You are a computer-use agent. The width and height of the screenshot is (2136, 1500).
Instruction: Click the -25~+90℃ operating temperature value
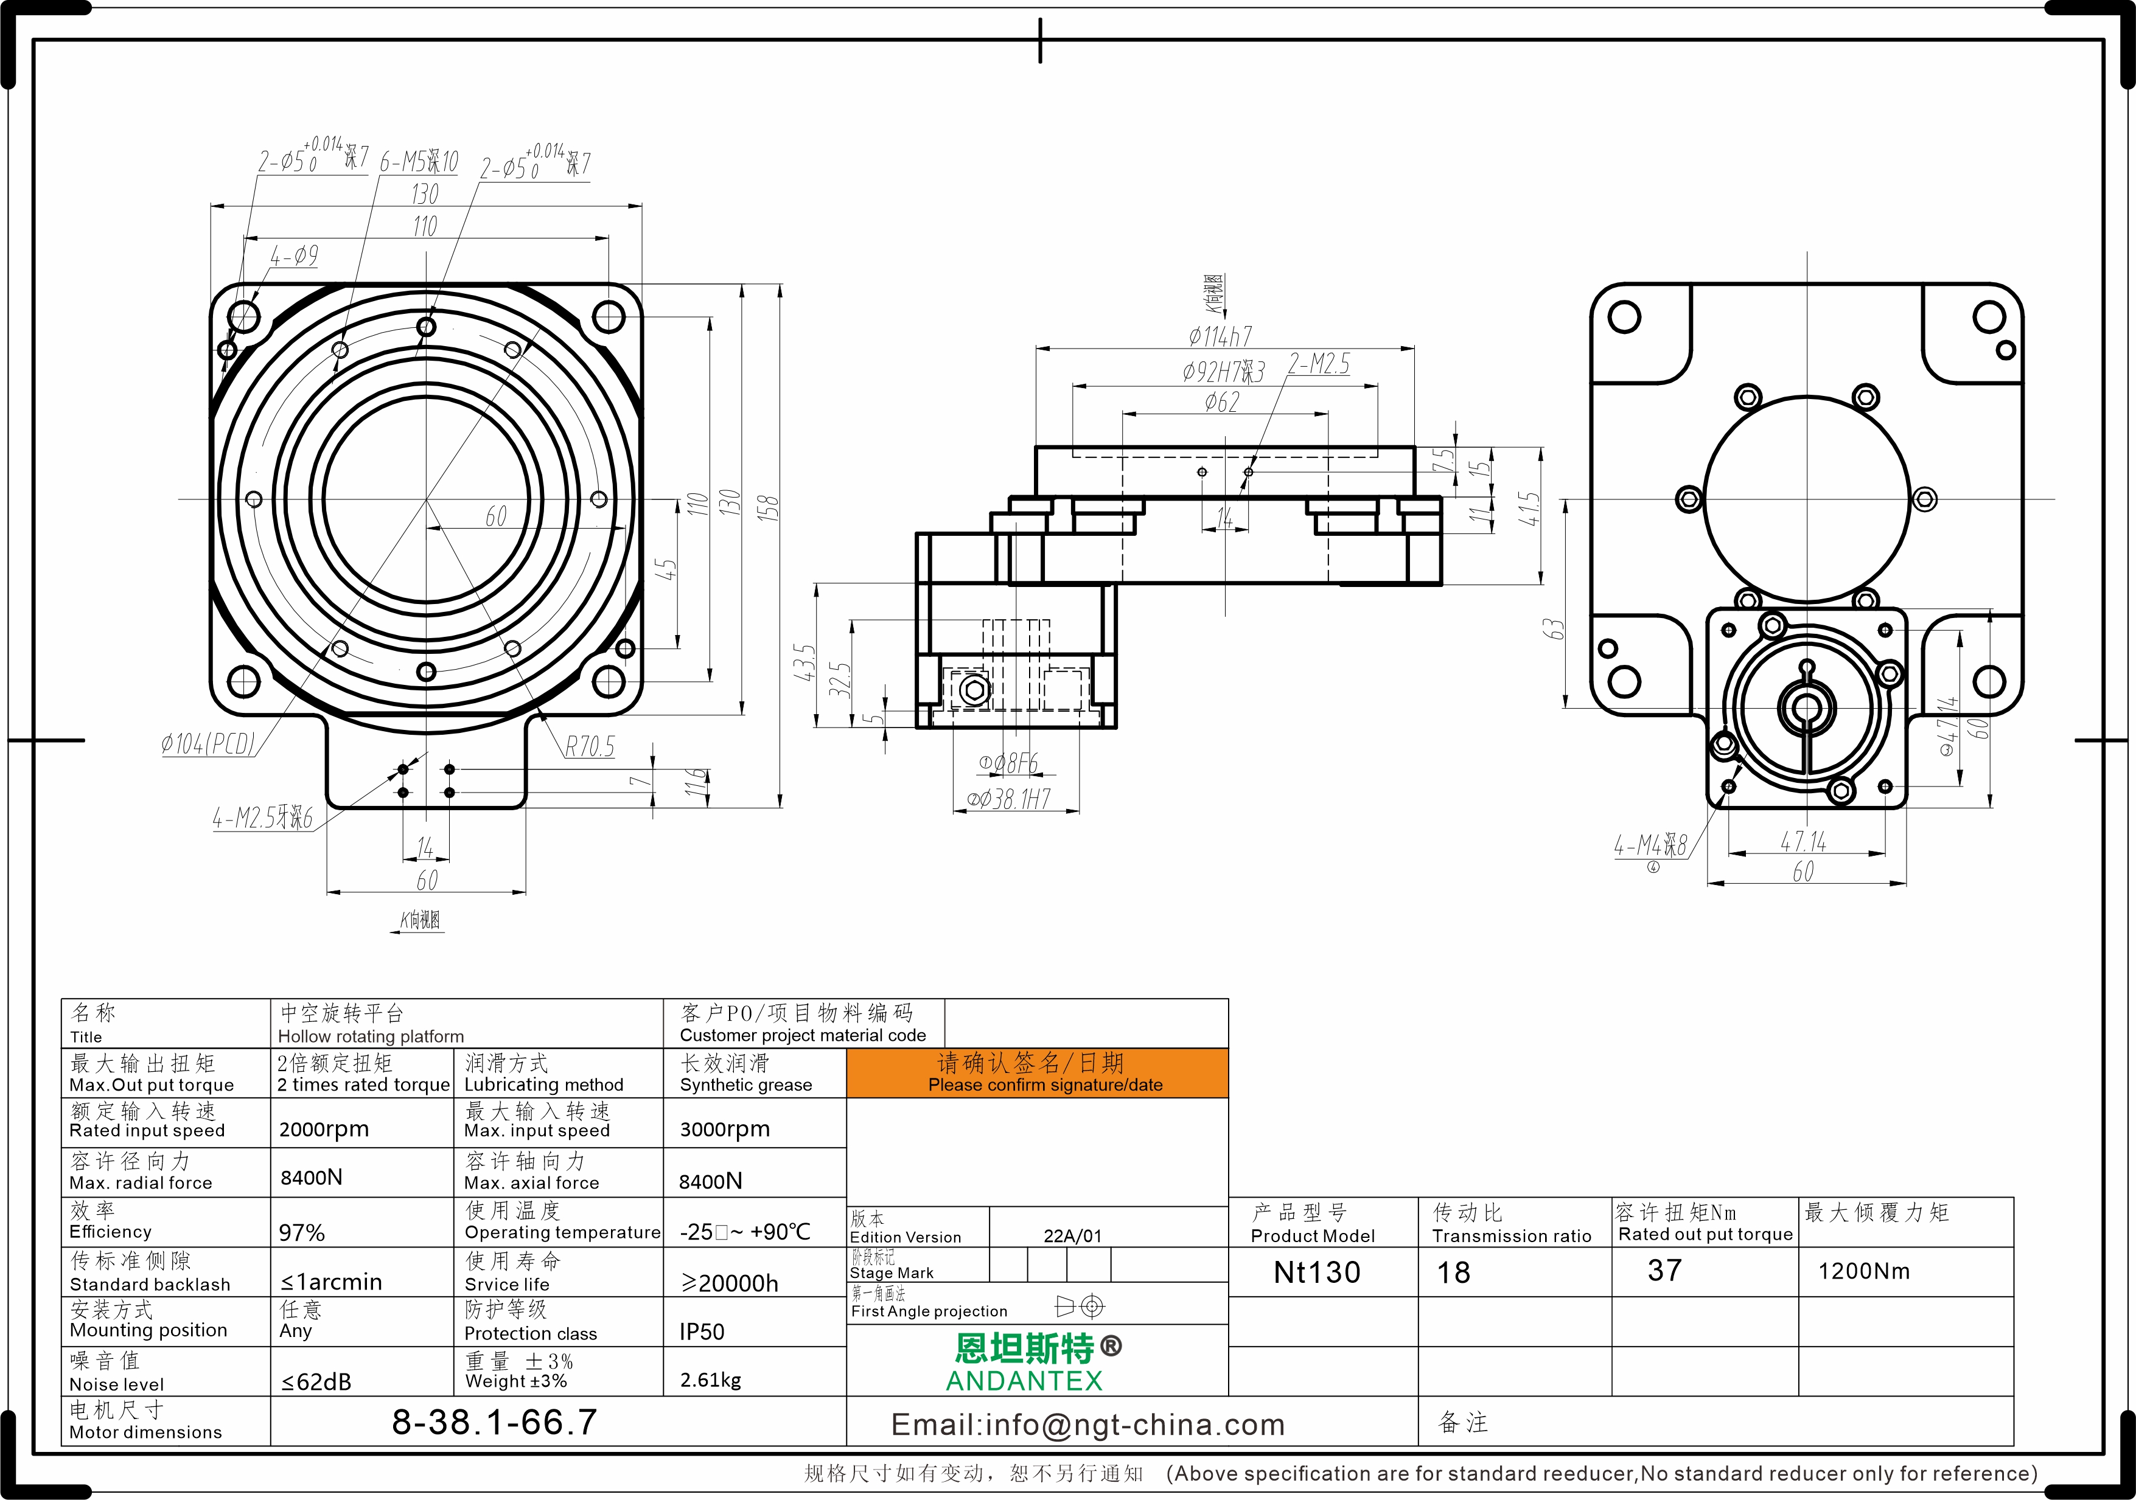coord(745,1231)
